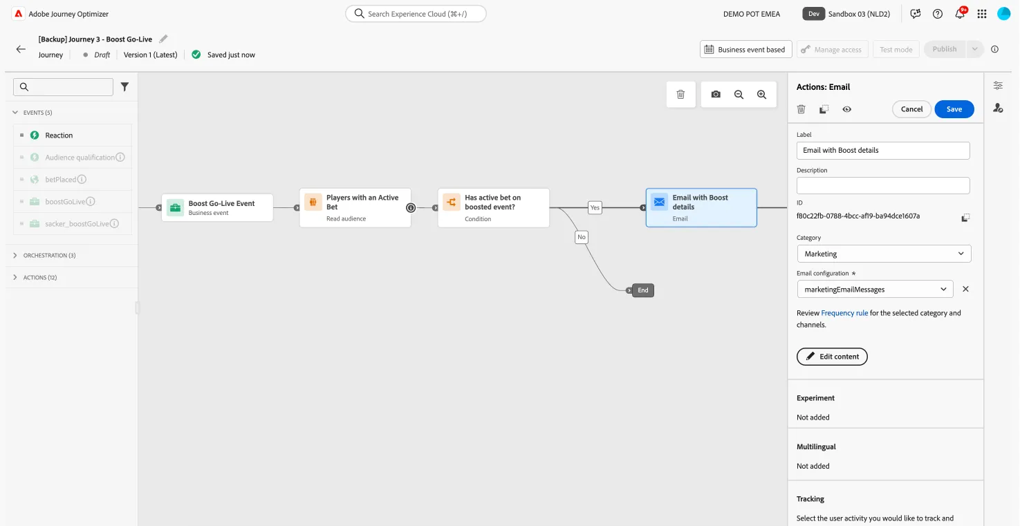Screen dimensions: 1020x526
Task: Click the Version 1 (Latest) label
Action: click(150, 55)
